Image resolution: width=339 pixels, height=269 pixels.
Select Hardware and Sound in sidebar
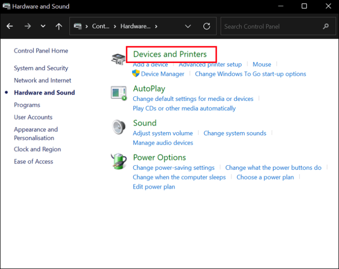(x=45, y=92)
